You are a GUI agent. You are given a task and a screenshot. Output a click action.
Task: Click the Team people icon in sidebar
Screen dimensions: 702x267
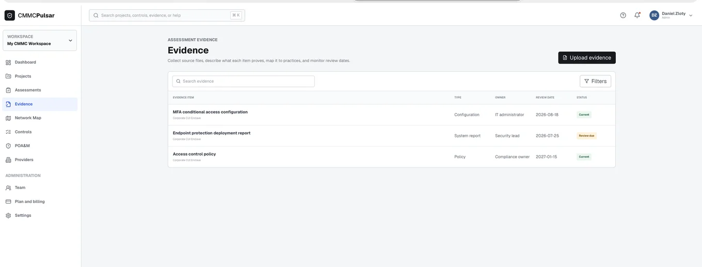(8, 188)
